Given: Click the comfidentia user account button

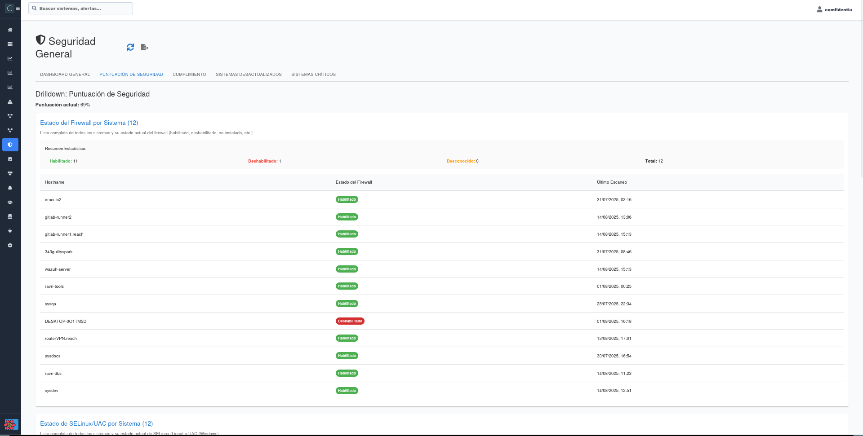Looking at the screenshot, I should tap(834, 9).
